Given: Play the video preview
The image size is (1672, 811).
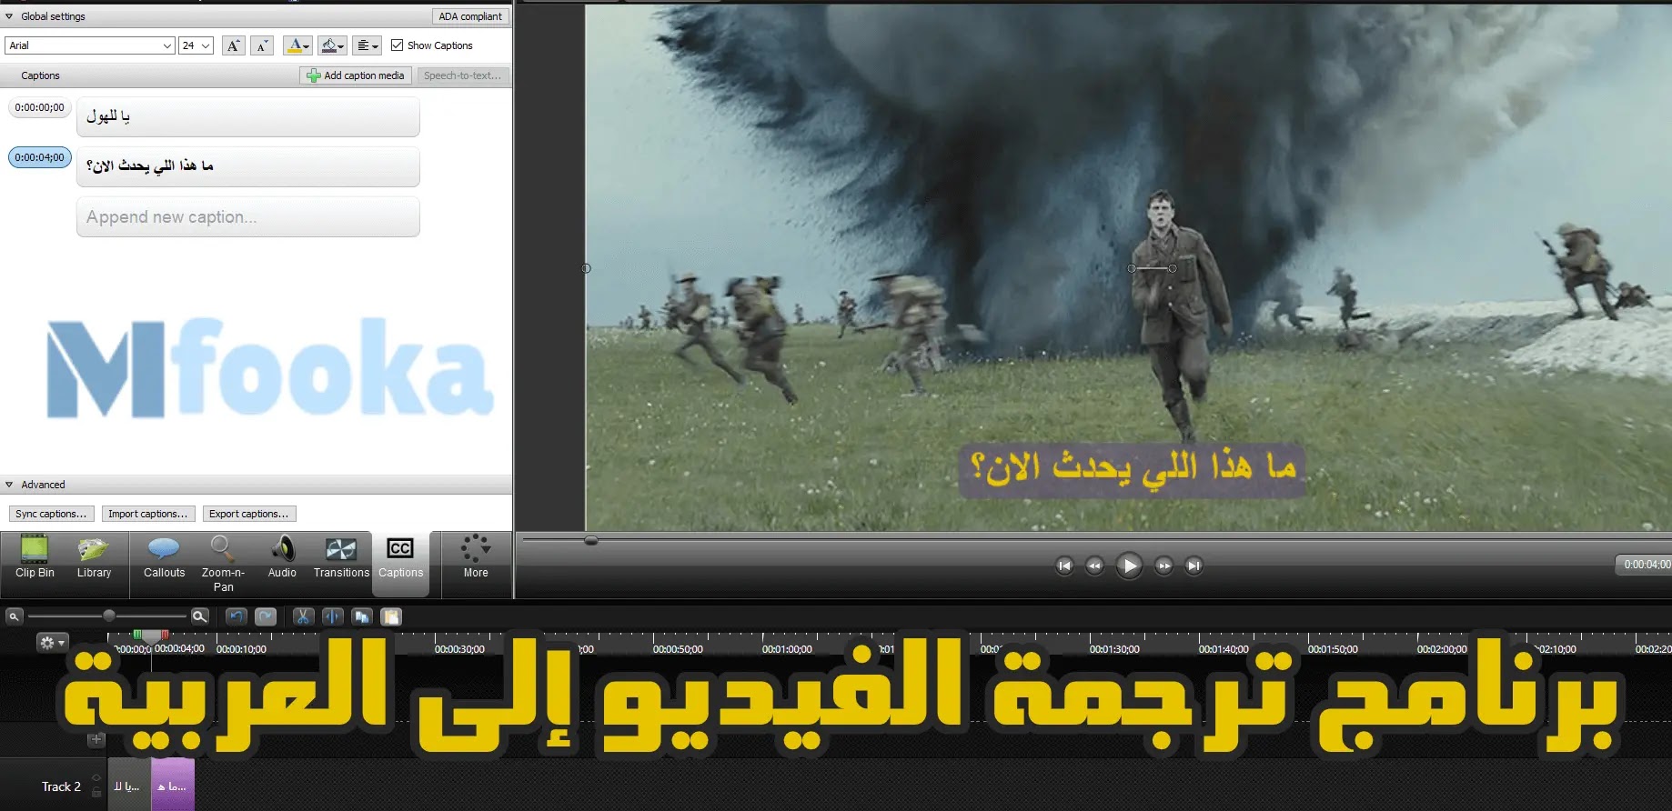Looking at the screenshot, I should tap(1129, 566).
